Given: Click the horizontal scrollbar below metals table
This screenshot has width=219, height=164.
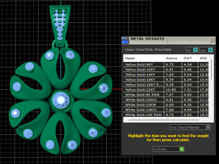Looking at the screenshot, I should point(164,120).
